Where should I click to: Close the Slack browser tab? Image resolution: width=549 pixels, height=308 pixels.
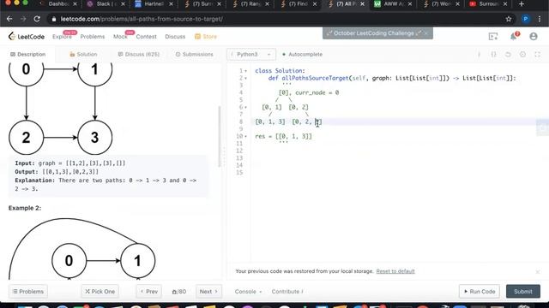(123, 3)
